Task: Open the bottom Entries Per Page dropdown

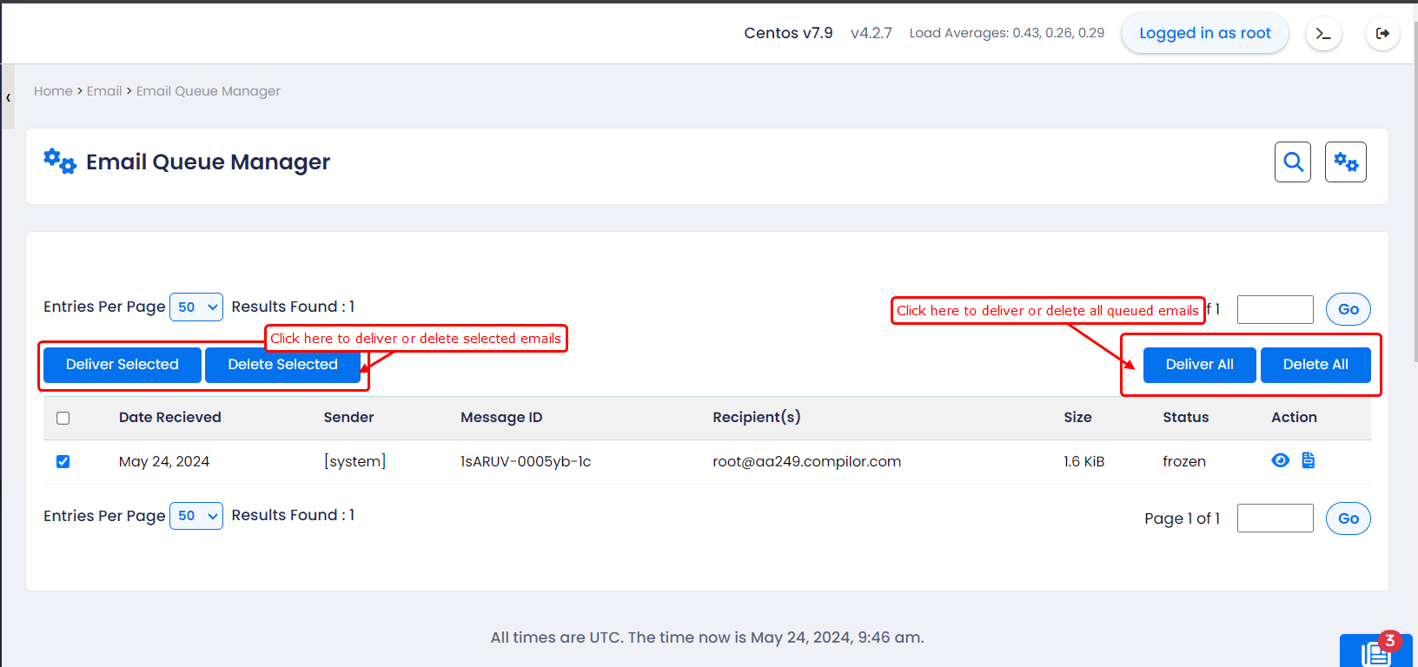Action: click(x=196, y=516)
